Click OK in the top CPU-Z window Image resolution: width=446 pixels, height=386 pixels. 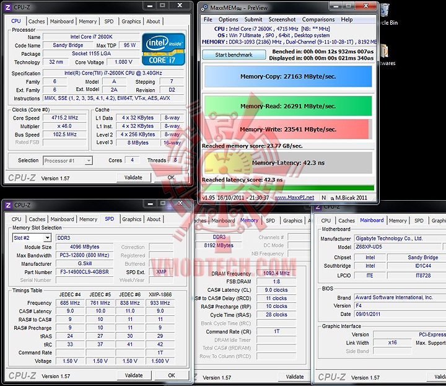coord(171,177)
